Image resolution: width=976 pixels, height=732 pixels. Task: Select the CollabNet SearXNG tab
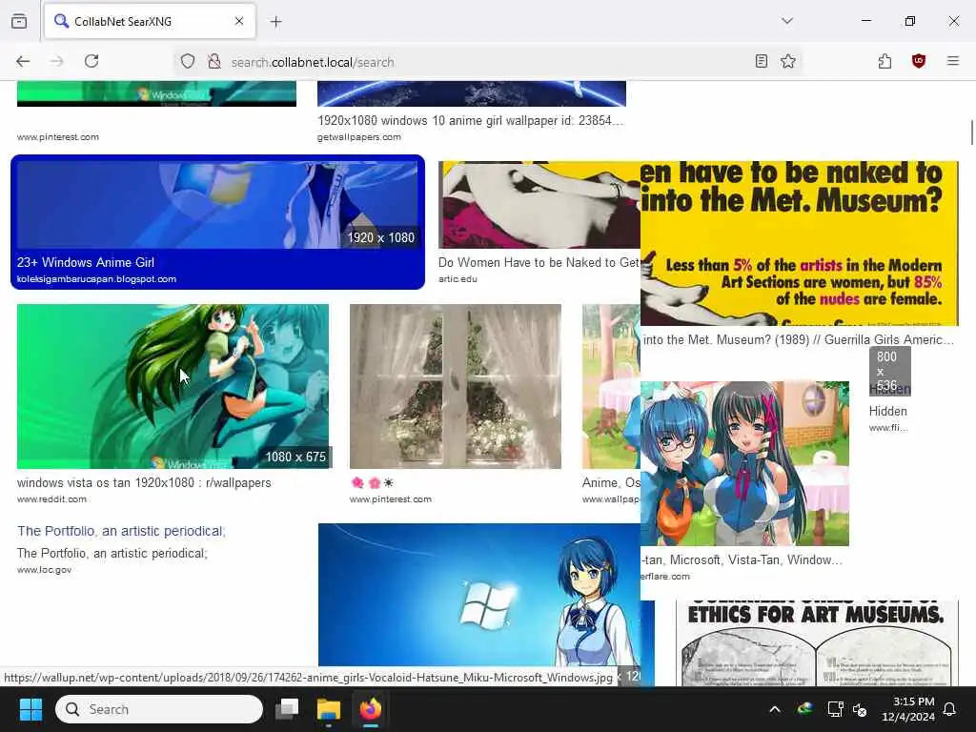(150, 21)
